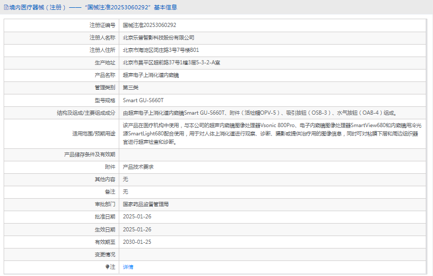433x276 pixels.
Task: Click the 结构及组成/主要组成成分 label
Action: tap(86, 113)
